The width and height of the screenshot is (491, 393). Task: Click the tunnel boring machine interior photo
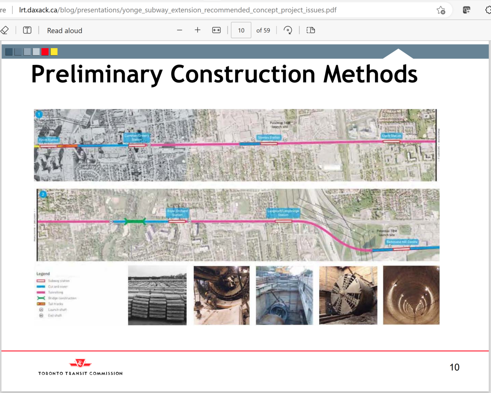pyautogui.click(x=221, y=296)
